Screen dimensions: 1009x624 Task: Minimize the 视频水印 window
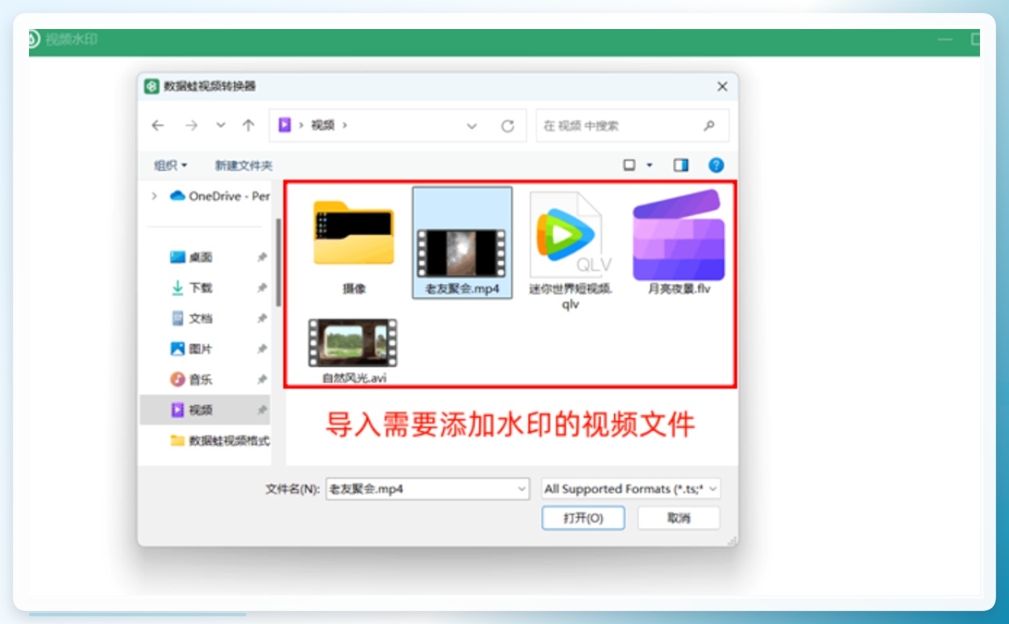[945, 40]
